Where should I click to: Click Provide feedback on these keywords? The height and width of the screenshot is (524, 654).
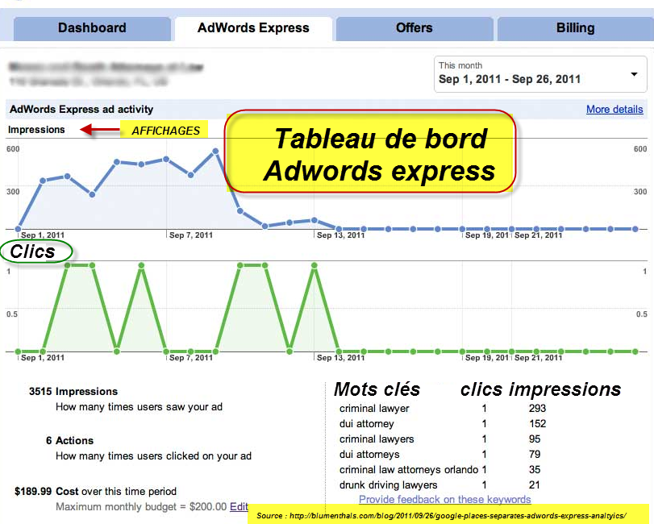444,499
